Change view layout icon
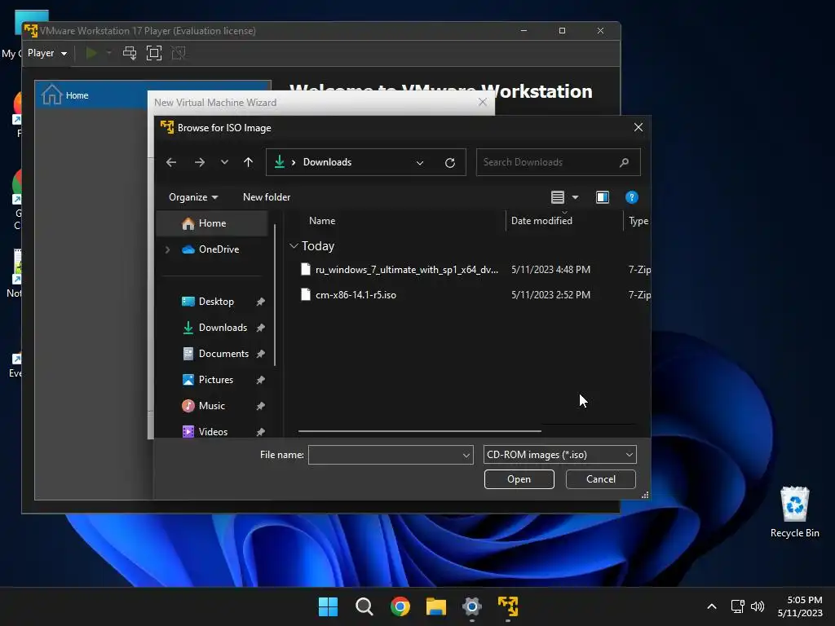The height and width of the screenshot is (626, 835). click(558, 197)
